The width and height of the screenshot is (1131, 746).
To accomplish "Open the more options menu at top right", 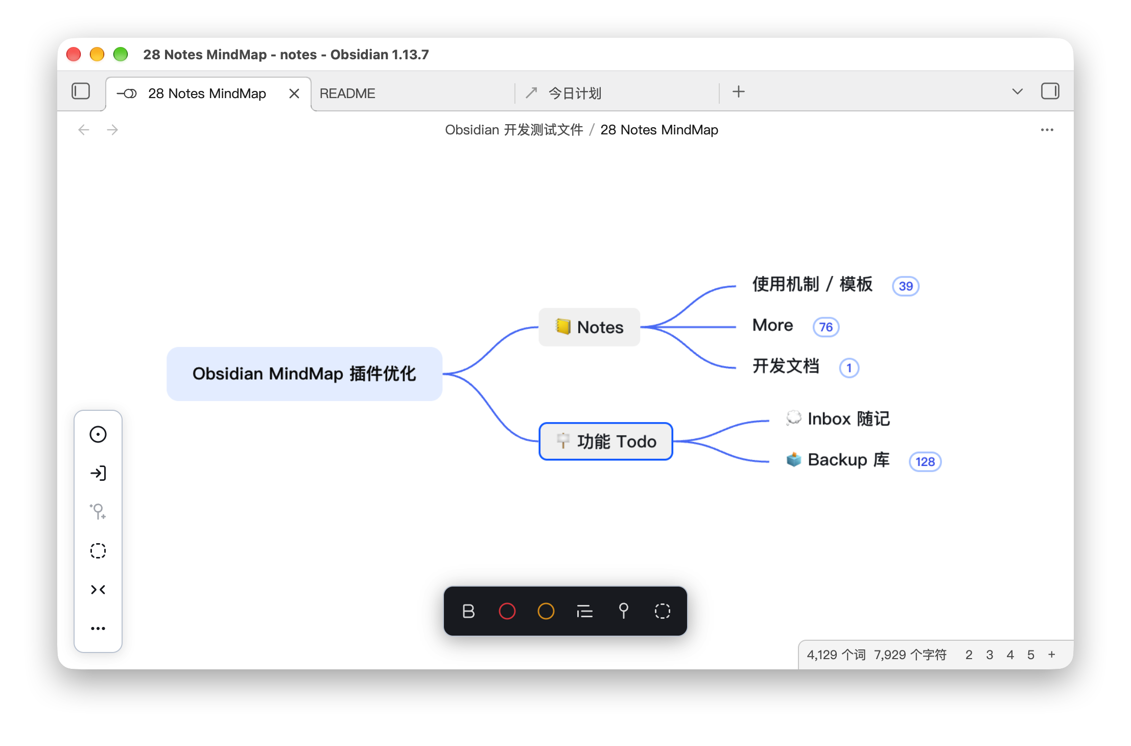I will pyautogui.click(x=1047, y=130).
